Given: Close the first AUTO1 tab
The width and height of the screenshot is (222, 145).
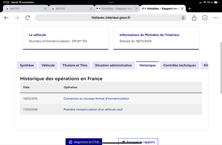Looking at the screenshot, I should pos(45,9).
